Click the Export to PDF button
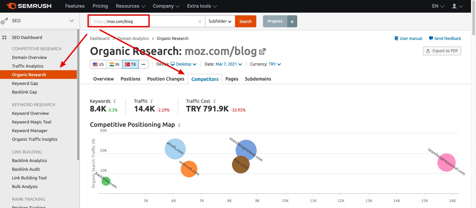This screenshot has height=208, width=476. tap(442, 51)
